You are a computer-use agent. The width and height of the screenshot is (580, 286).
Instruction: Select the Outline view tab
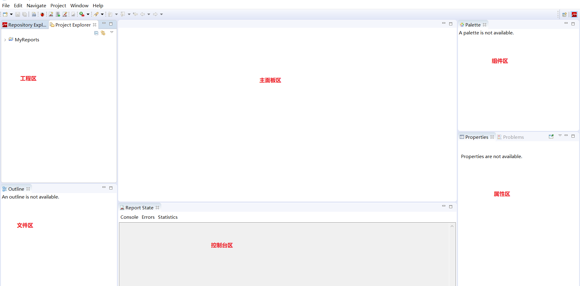[x=16, y=189]
